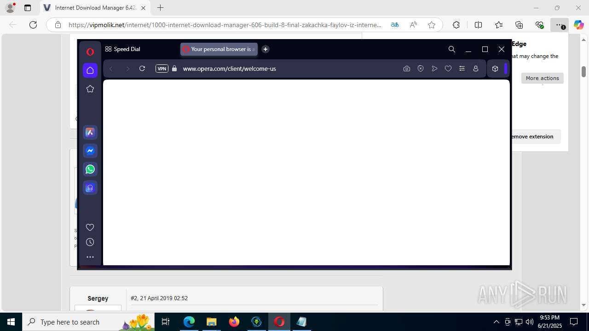
Task: Open Edge extensions puzzle icon
Action: (456, 25)
